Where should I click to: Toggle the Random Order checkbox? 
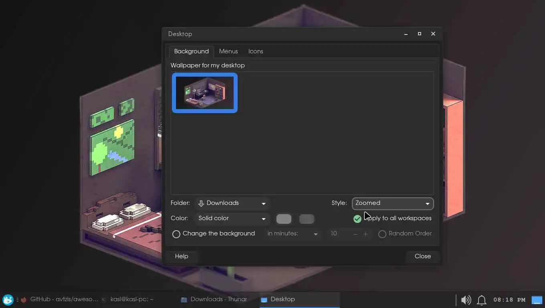(382, 234)
